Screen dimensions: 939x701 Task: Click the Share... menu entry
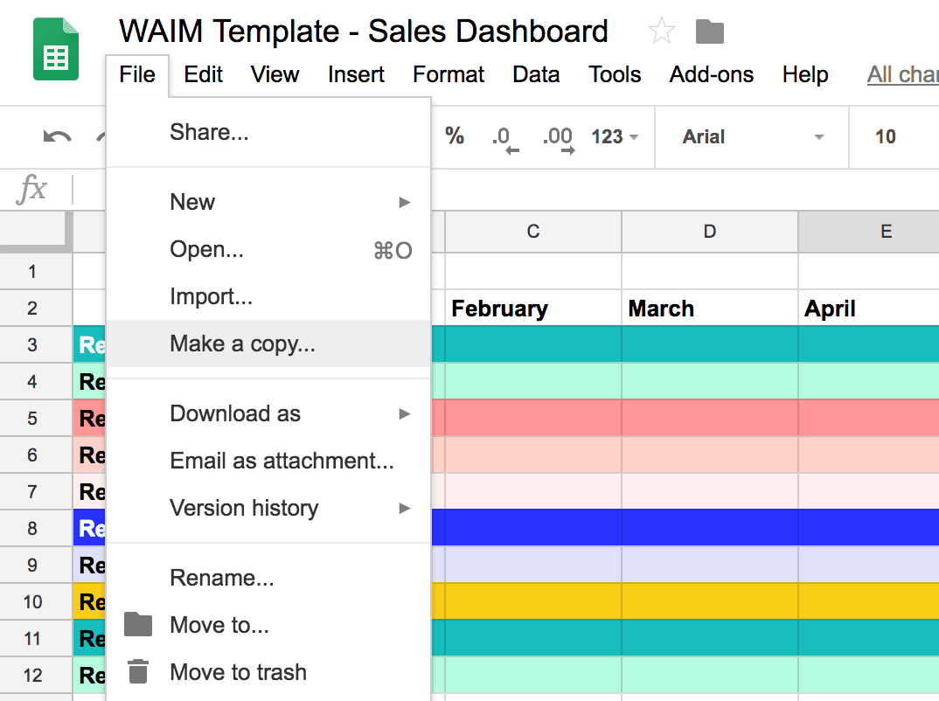209,132
